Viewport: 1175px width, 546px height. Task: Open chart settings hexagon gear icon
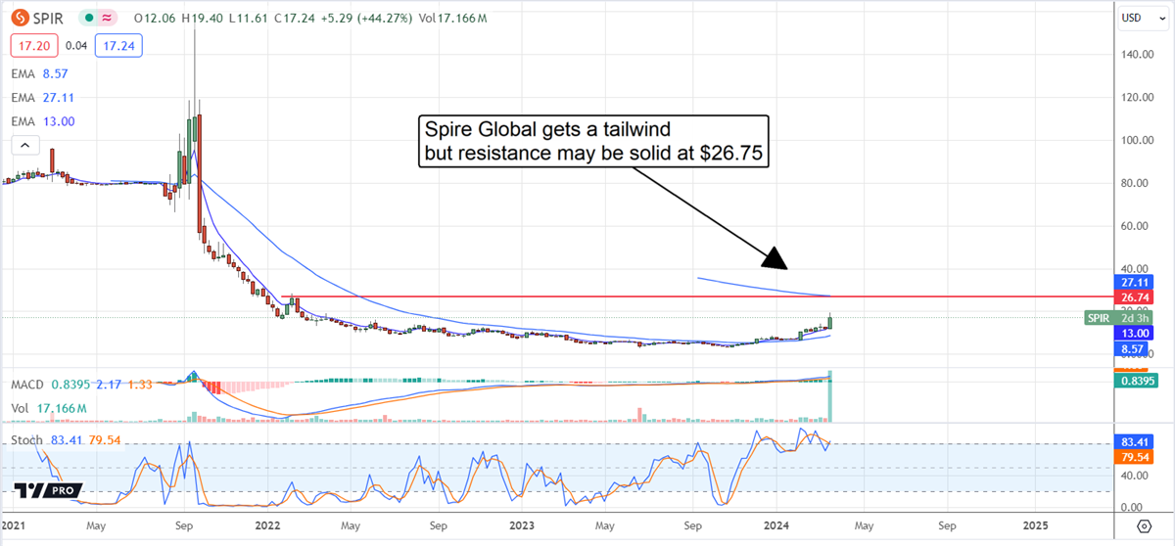[1144, 526]
